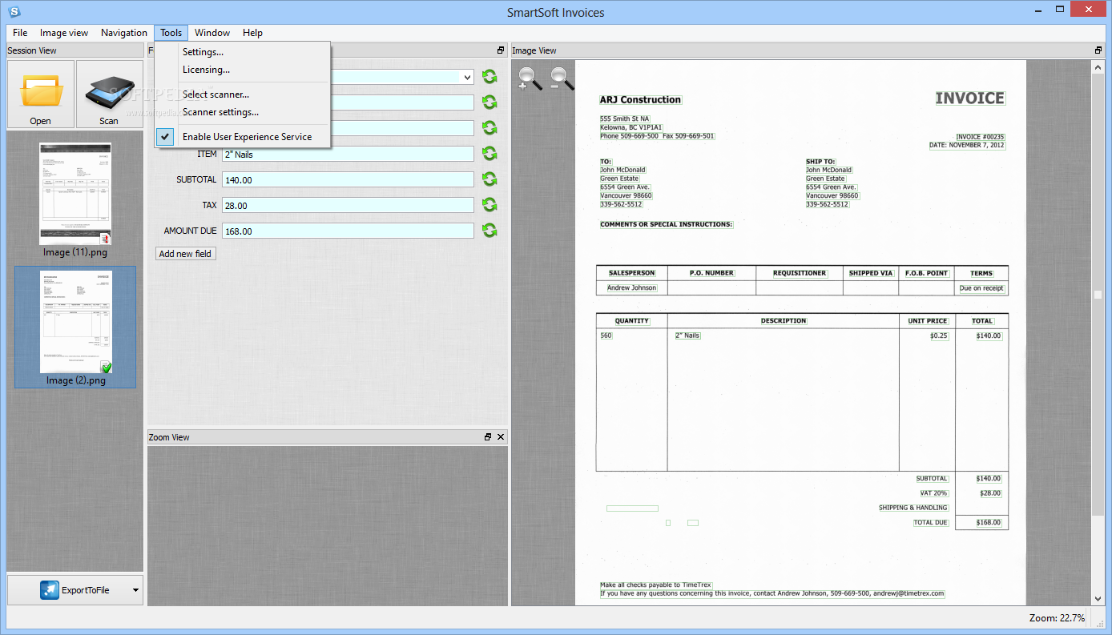1112x635 pixels.
Task: Click '2" Nails' in the invoice DESCRIPTION column
Action: click(687, 336)
